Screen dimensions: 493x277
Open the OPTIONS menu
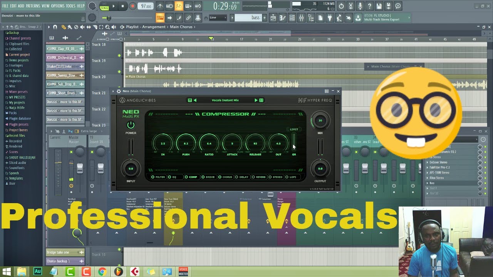tap(58, 6)
